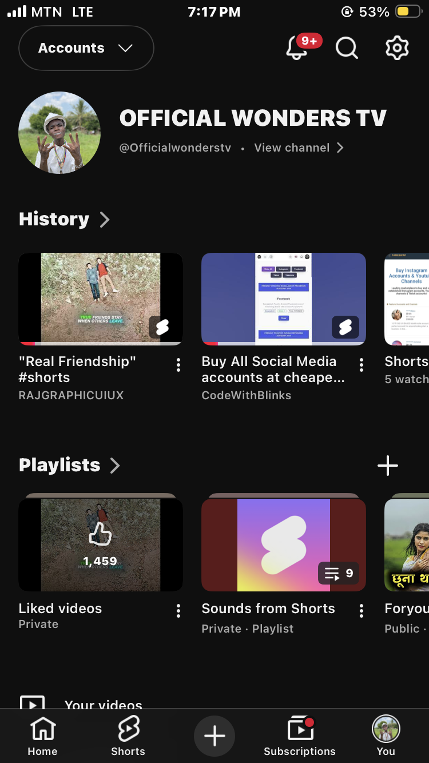Click the chevron beside History
Image resolution: width=429 pixels, height=763 pixels.
(105, 220)
